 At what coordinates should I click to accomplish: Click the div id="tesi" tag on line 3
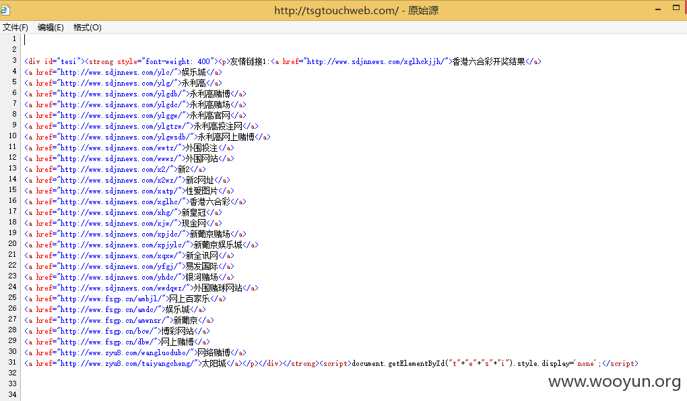pos(55,62)
